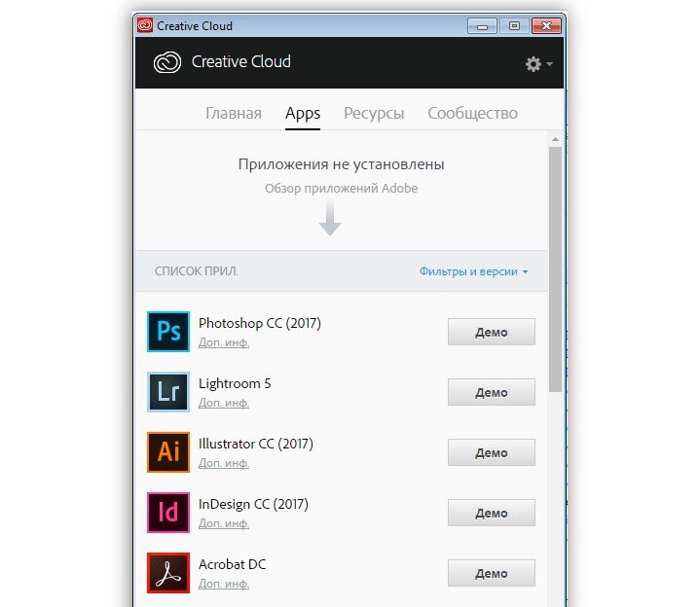Click Демо button for Acrobat DC
Viewport: 699px width, 607px height.
[492, 573]
